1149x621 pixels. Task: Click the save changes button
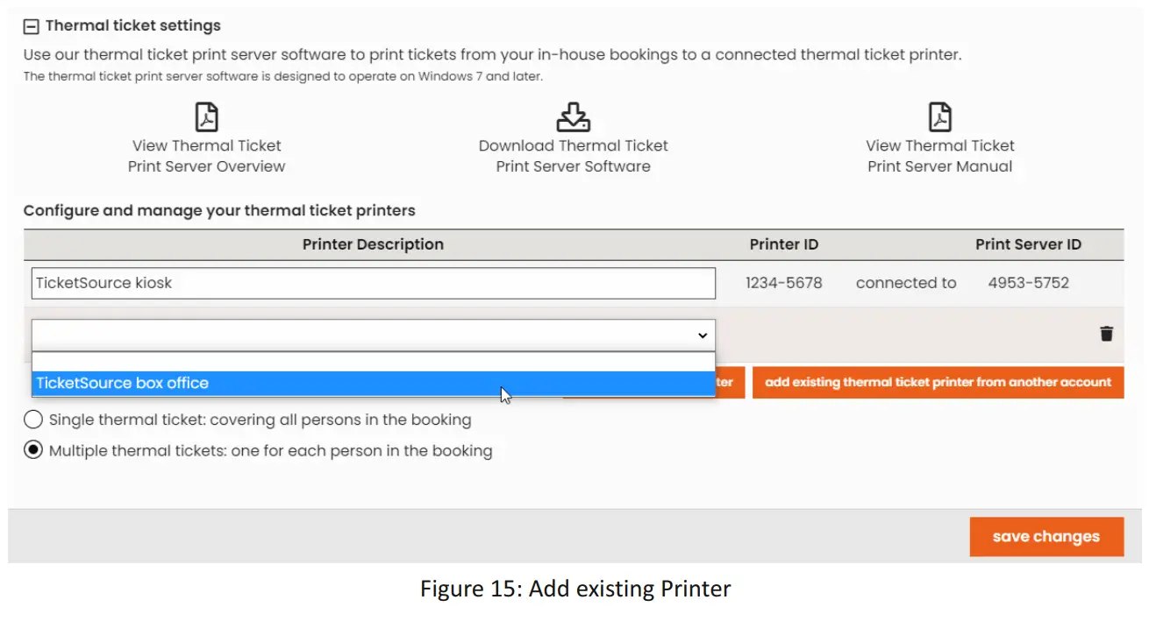[x=1046, y=537]
